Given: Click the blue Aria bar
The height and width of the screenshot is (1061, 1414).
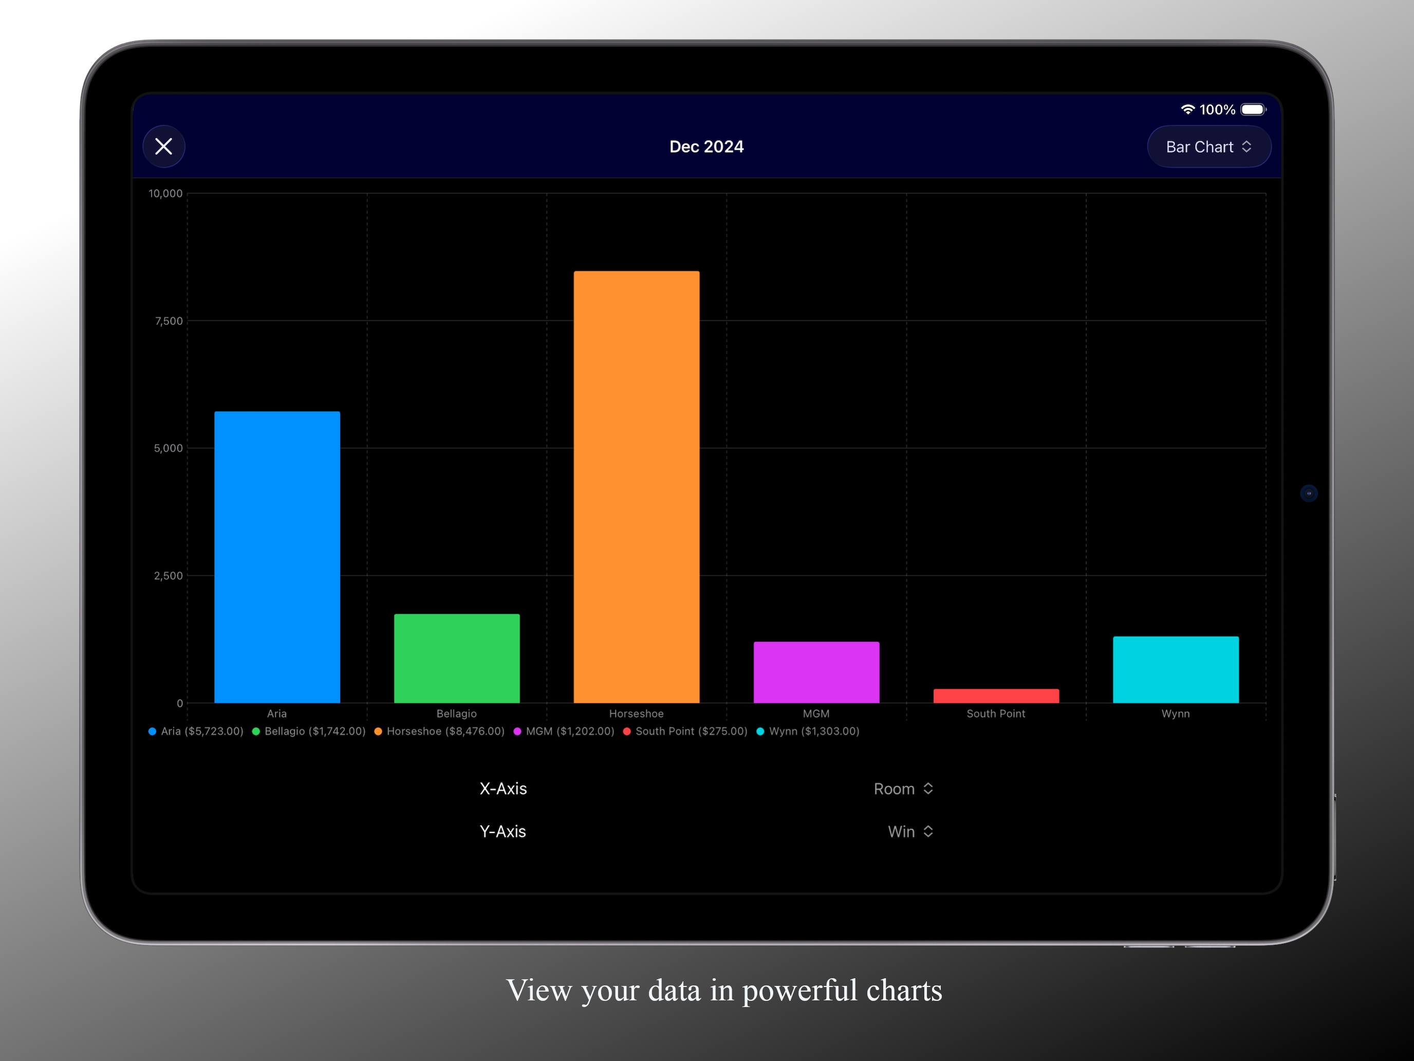Looking at the screenshot, I should [x=277, y=556].
